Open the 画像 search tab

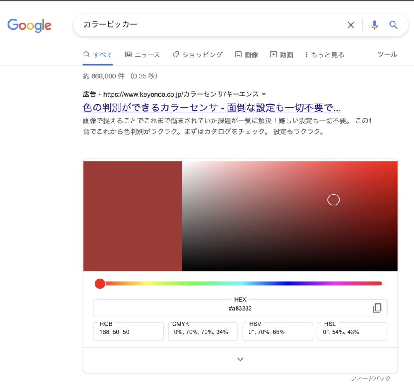pyautogui.click(x=247, y=55)
